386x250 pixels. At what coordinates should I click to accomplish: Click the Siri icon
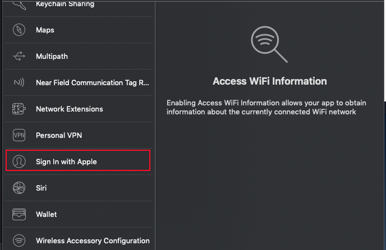(19, 188)
